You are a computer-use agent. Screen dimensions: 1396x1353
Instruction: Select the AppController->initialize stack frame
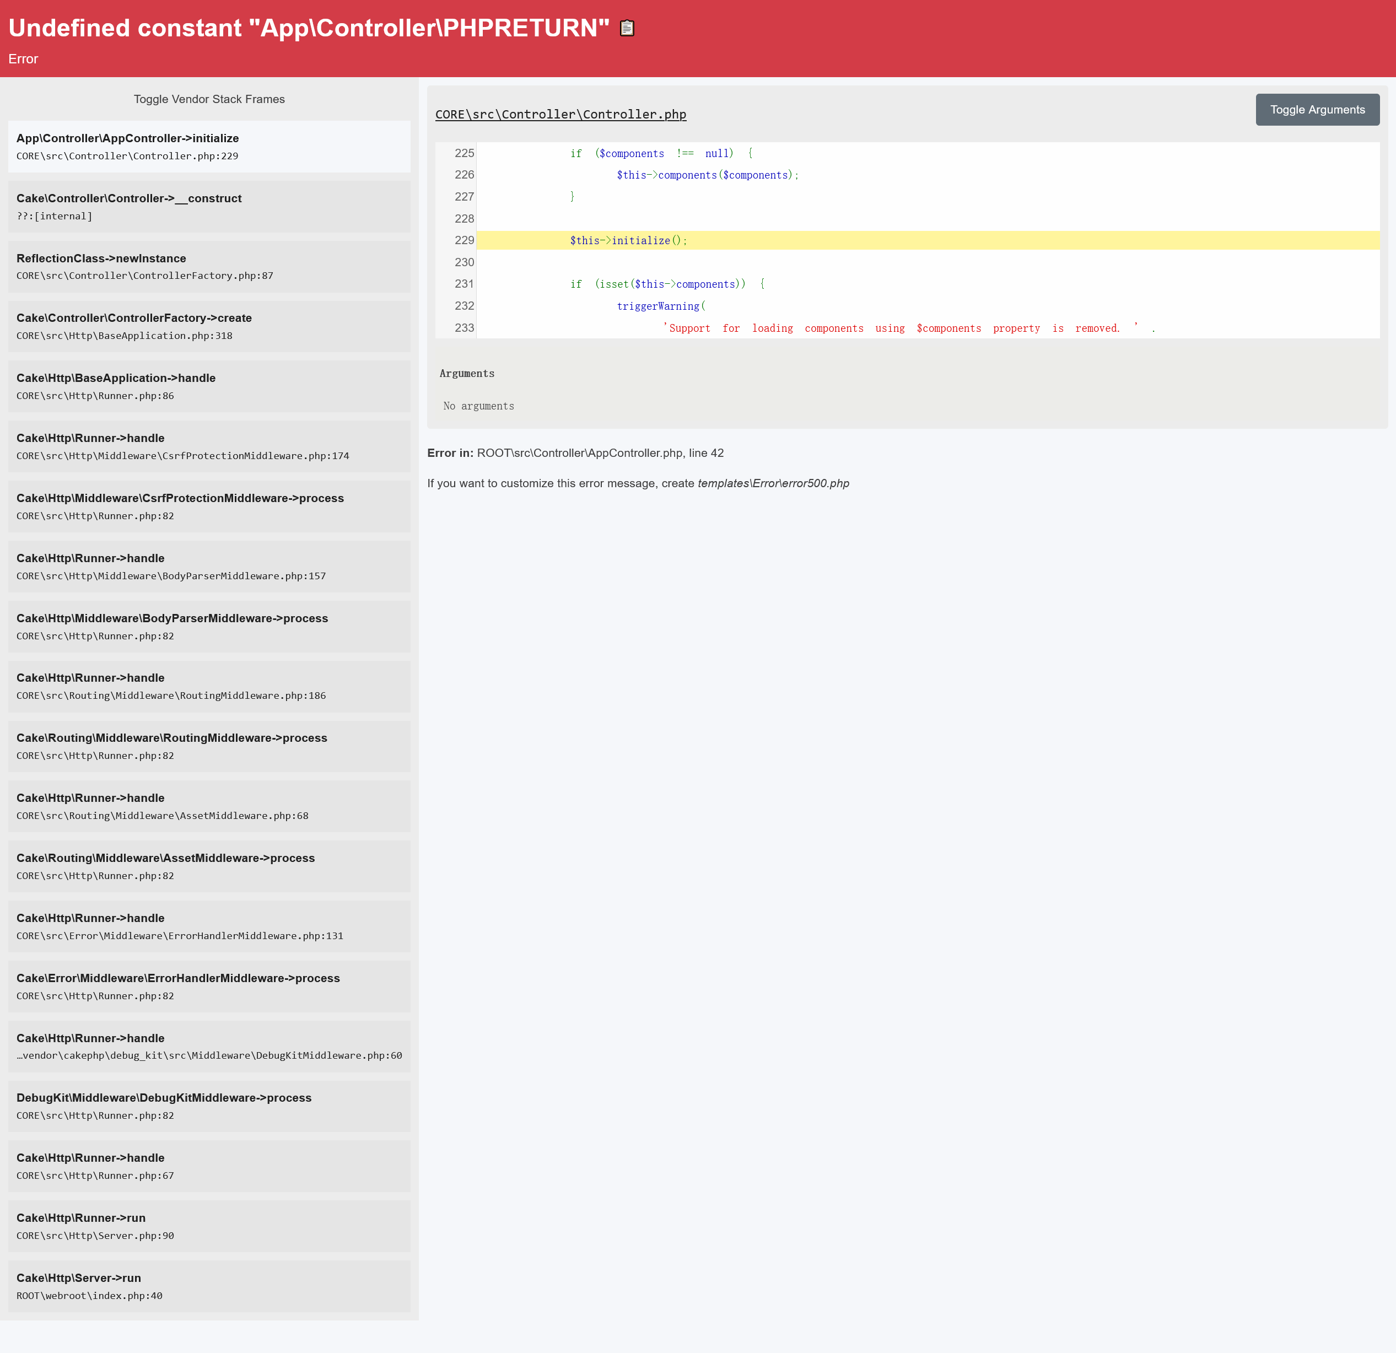tap(209, 147)
